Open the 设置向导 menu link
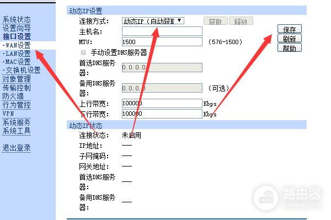Image resolution: width=331 pixels, height=220 pixels. coord(17,28)
